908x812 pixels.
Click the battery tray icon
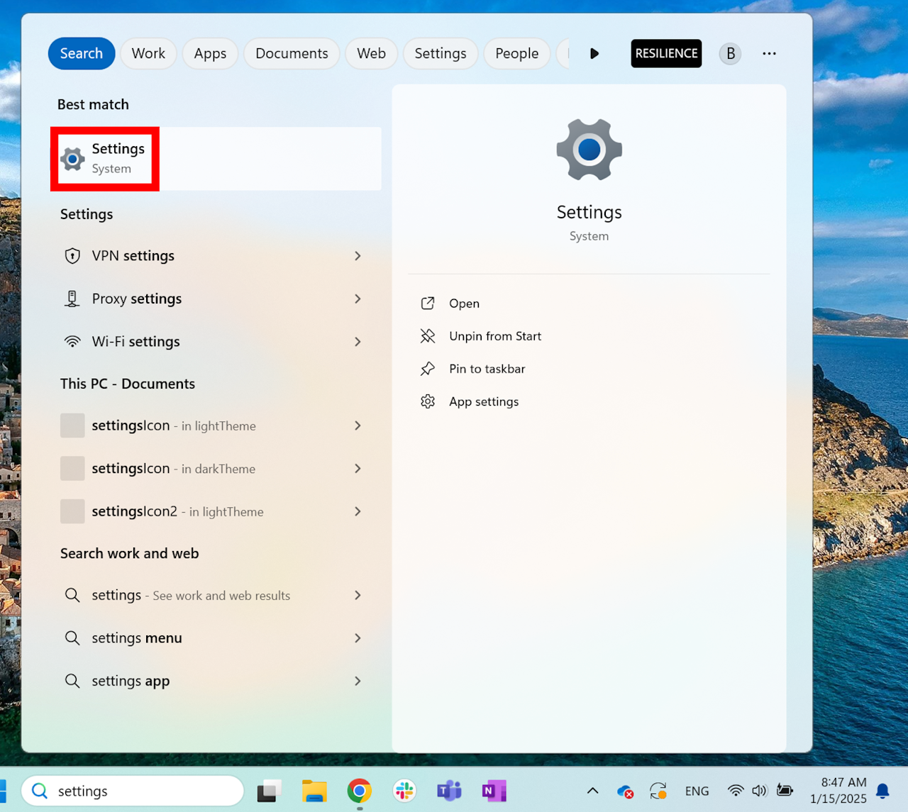tap(785, 791)
